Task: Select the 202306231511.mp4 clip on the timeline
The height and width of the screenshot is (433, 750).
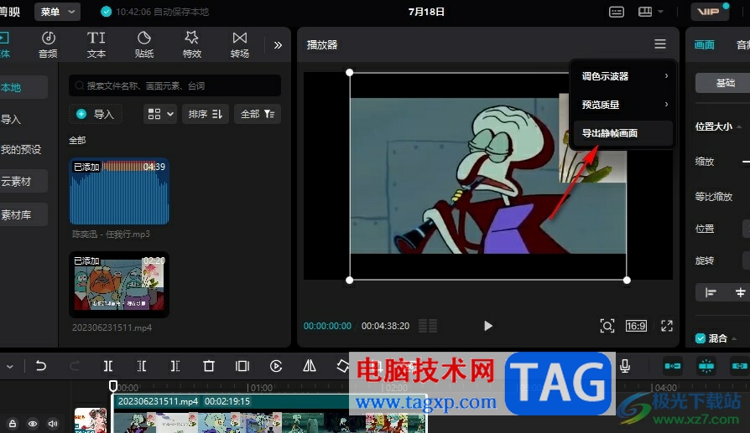Action: pos(269,414)
